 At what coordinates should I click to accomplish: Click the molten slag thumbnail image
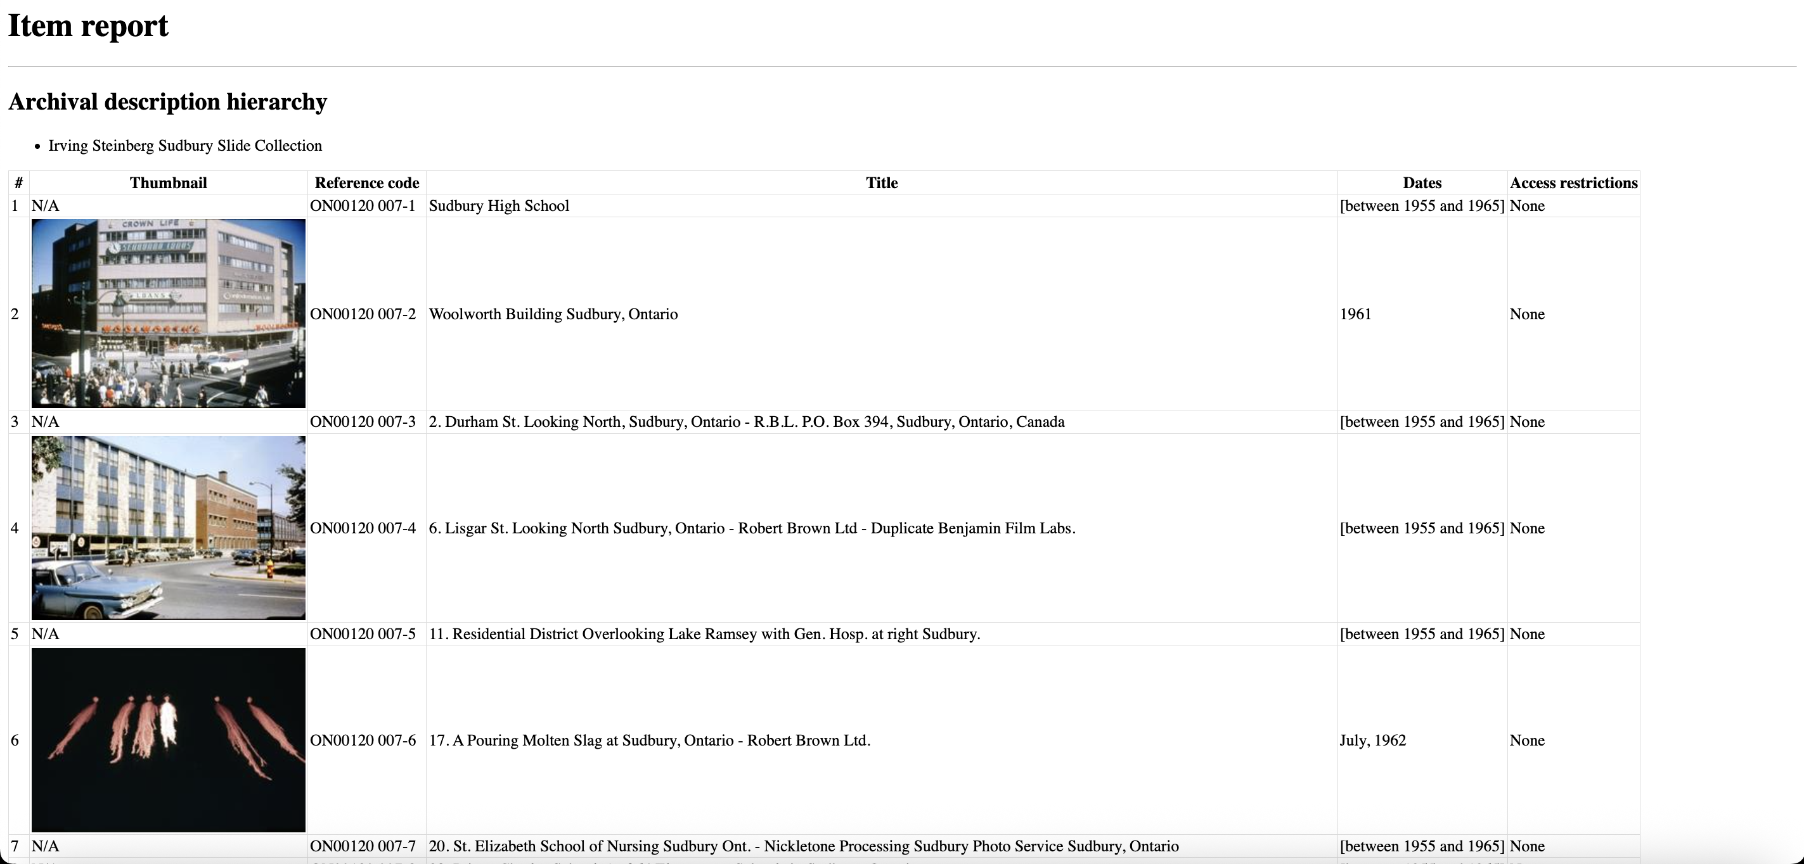click(x=168, y=739)
